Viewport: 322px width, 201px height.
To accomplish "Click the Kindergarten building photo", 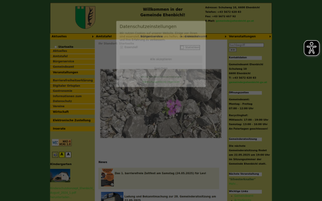I will 60,176.
